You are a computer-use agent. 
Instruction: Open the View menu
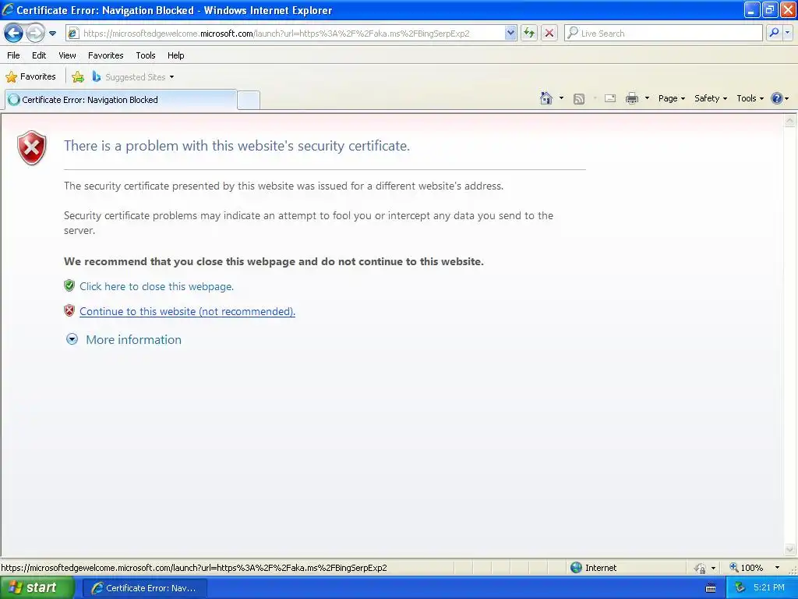tap(67, 55)
